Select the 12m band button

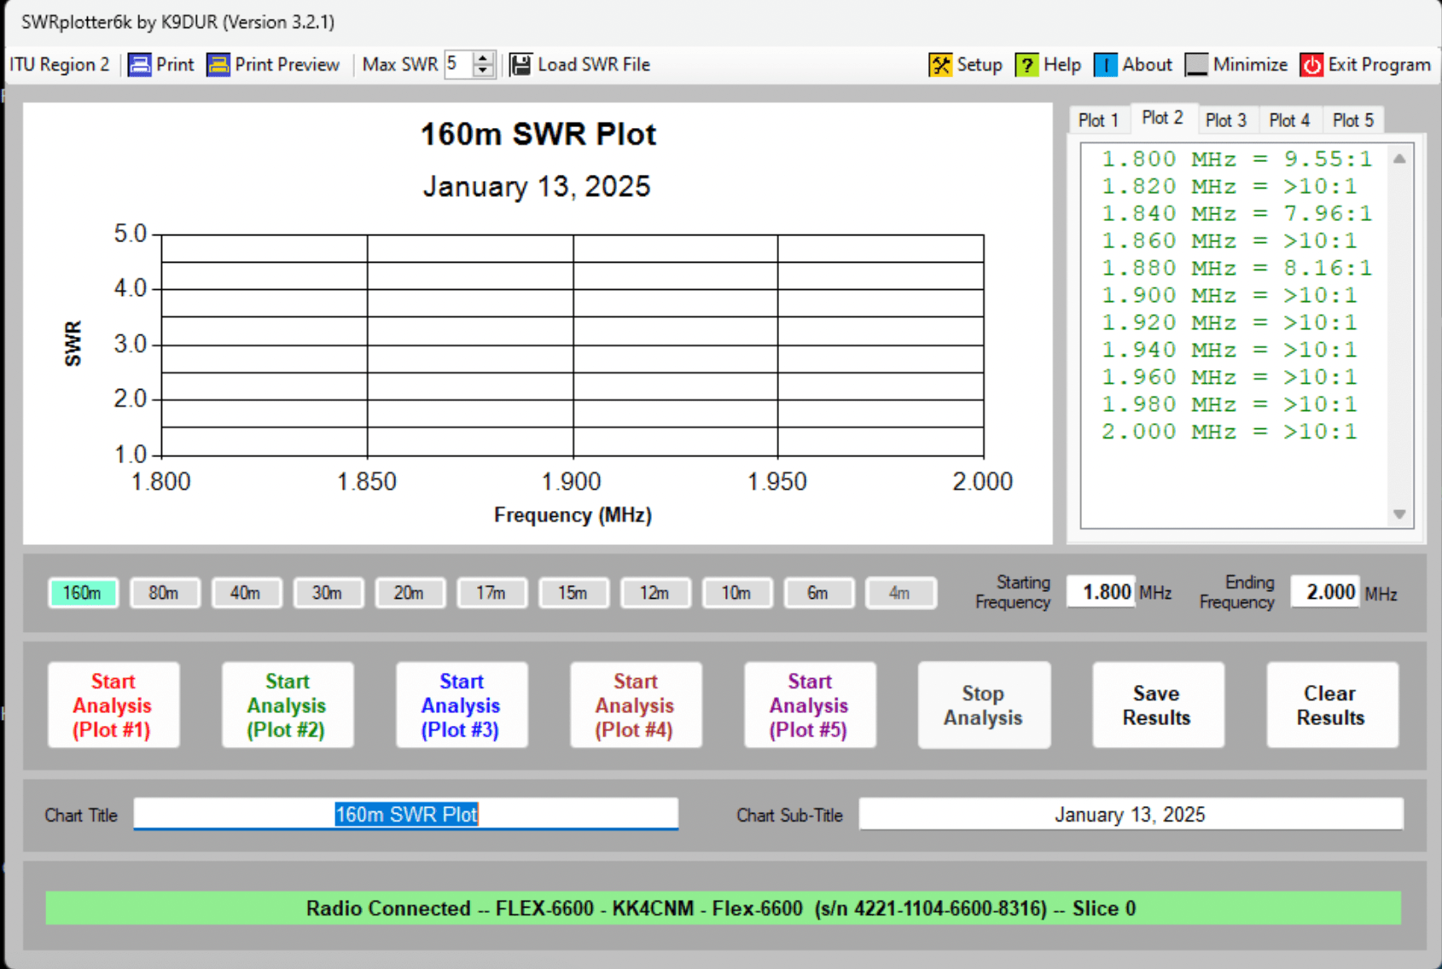[x=656, y=593]
